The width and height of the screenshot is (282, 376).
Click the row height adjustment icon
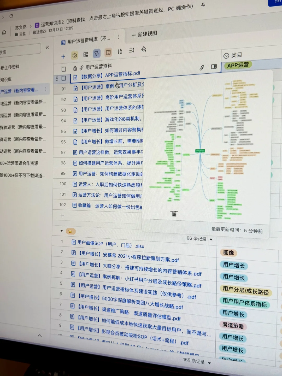(x=131, y=51)
